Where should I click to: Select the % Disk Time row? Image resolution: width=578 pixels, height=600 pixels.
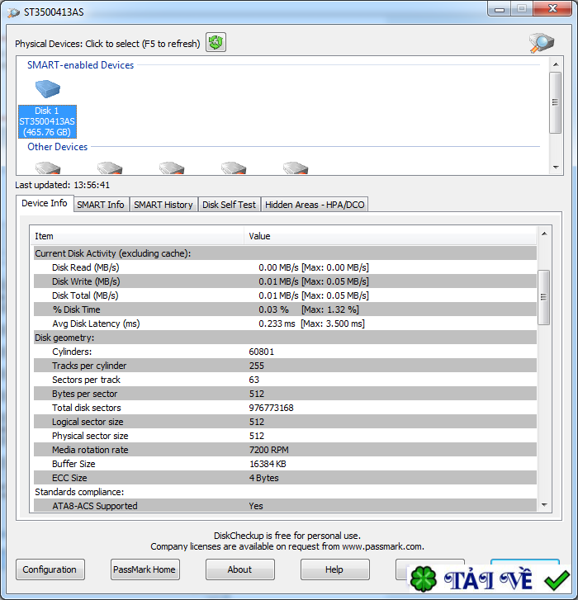pos(285,309)
